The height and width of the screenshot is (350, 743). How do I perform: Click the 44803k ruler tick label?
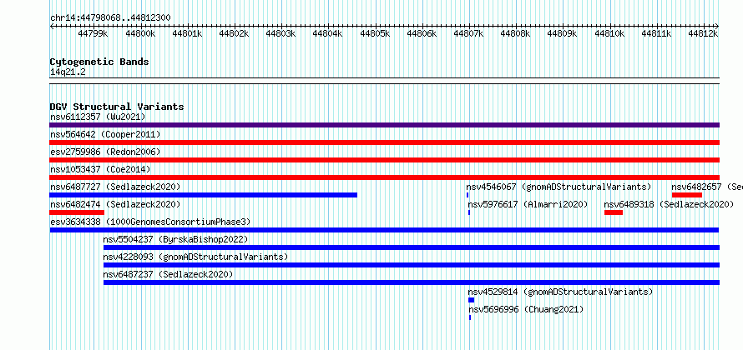[x=281, y=33]
